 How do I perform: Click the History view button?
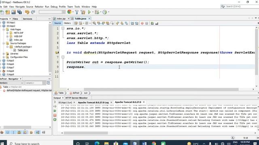tap(67, 23)
